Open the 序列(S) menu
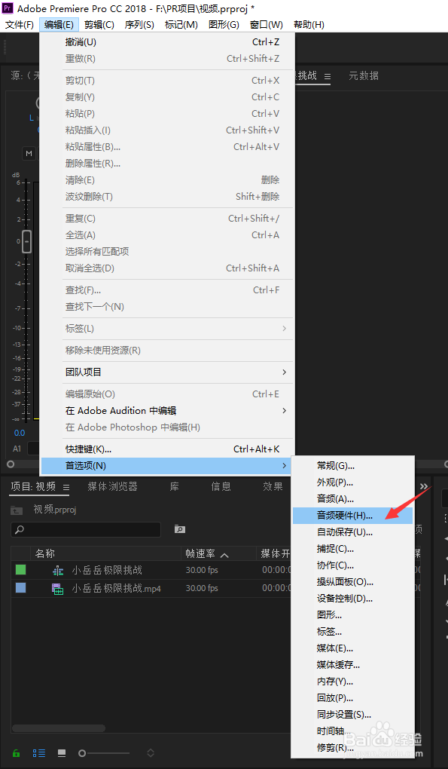Image resolution: width=448 pixels, height=769 pixels. pyautogui.click(x=139, y=25)
